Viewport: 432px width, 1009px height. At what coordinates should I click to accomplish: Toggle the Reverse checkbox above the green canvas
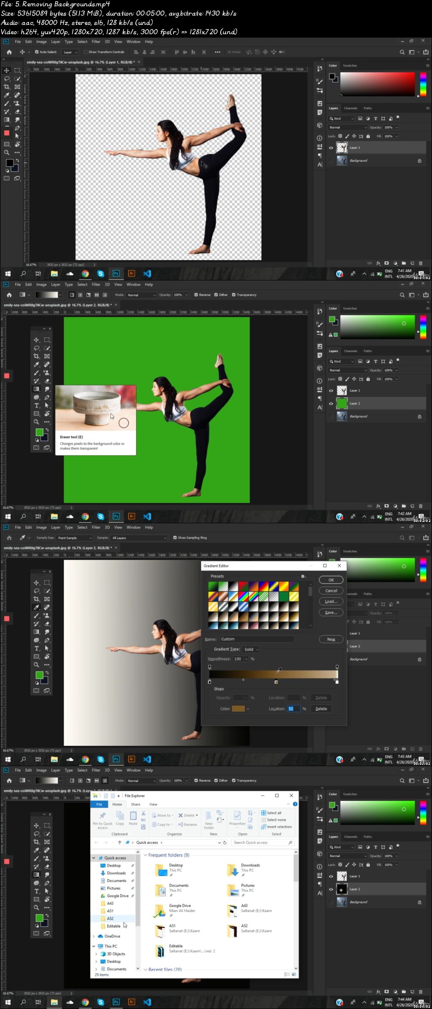196,295
